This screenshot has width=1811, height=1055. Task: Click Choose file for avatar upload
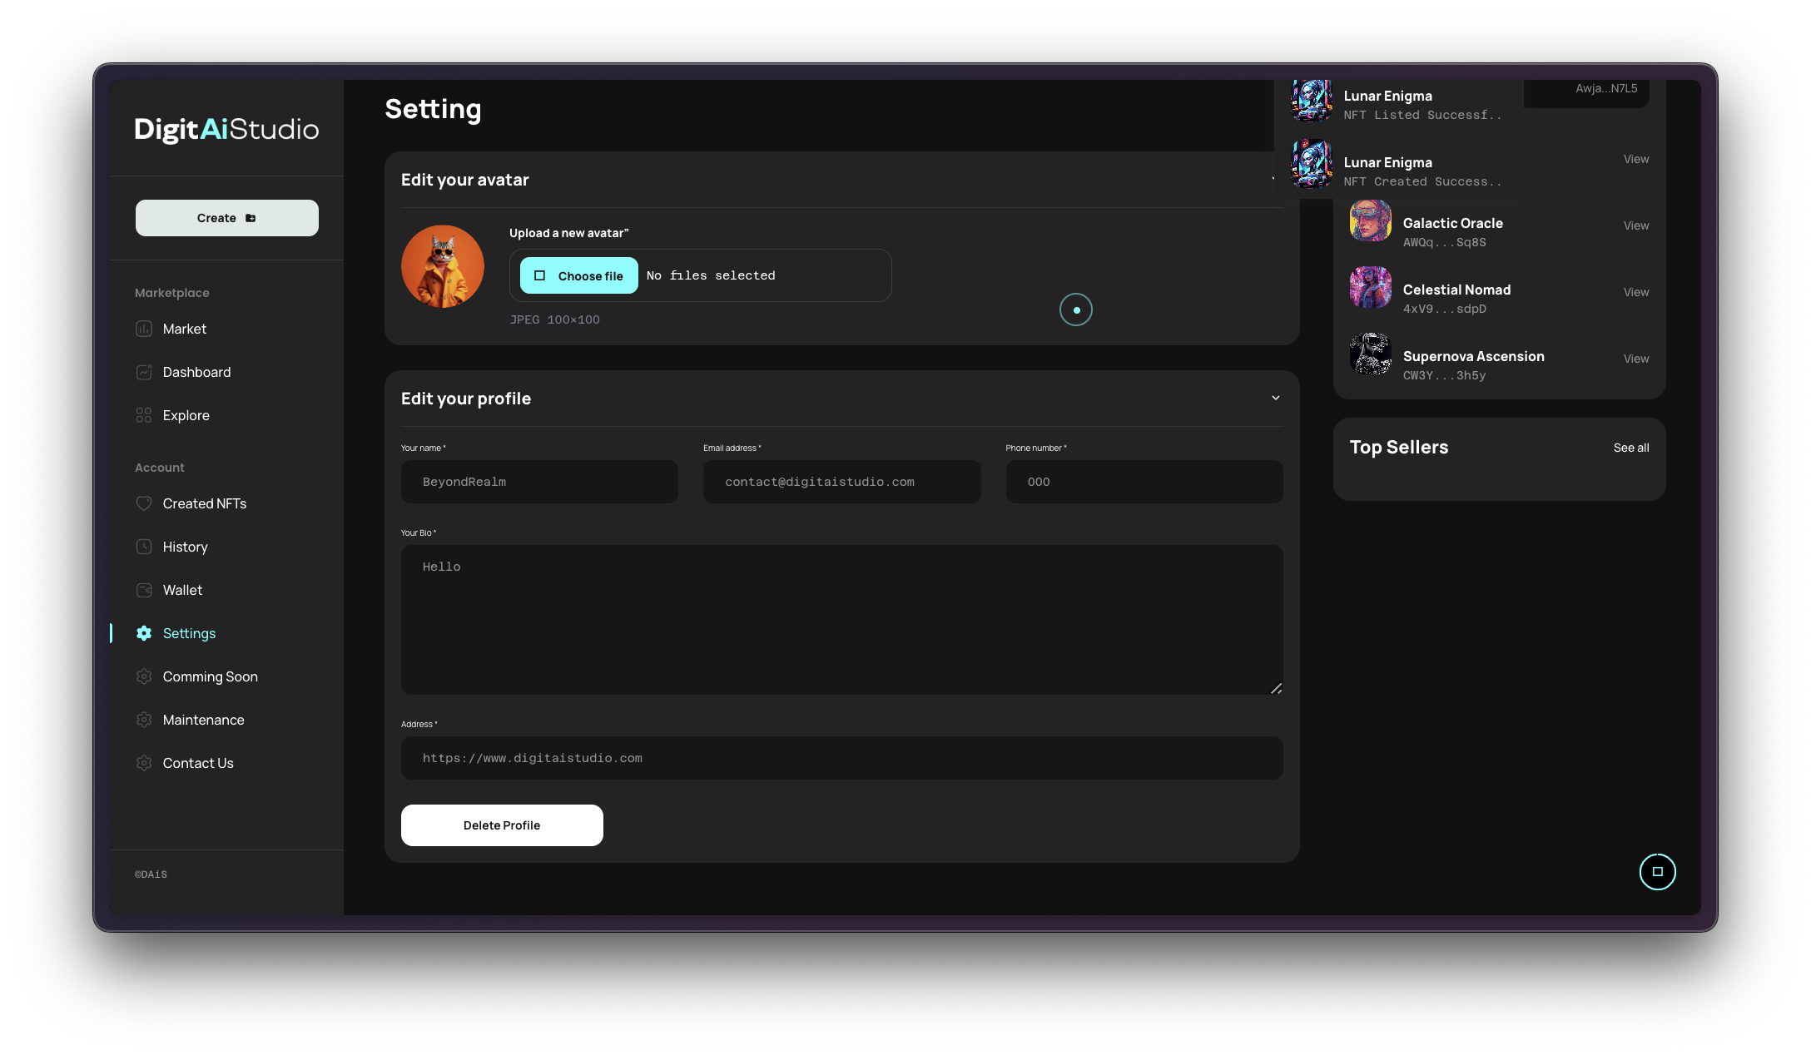click(x=579, y=275)
